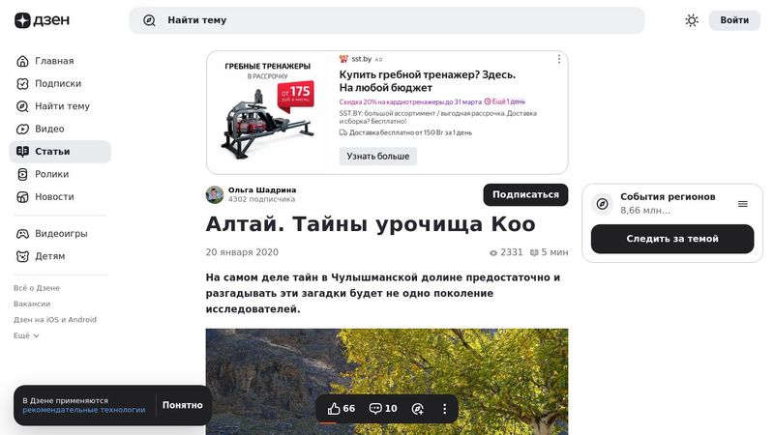Open the three-dot menu in bottom action bar
The height and width of the screenshot is (435, 774).
[x=445, y=409]
